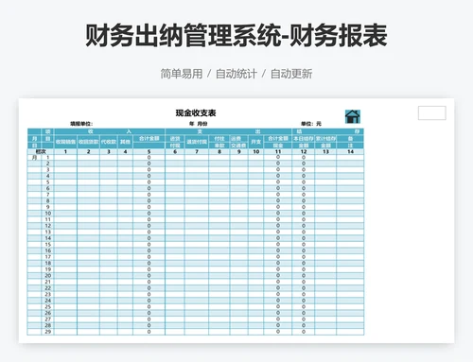Select the day 5 row label

point(48,182)
